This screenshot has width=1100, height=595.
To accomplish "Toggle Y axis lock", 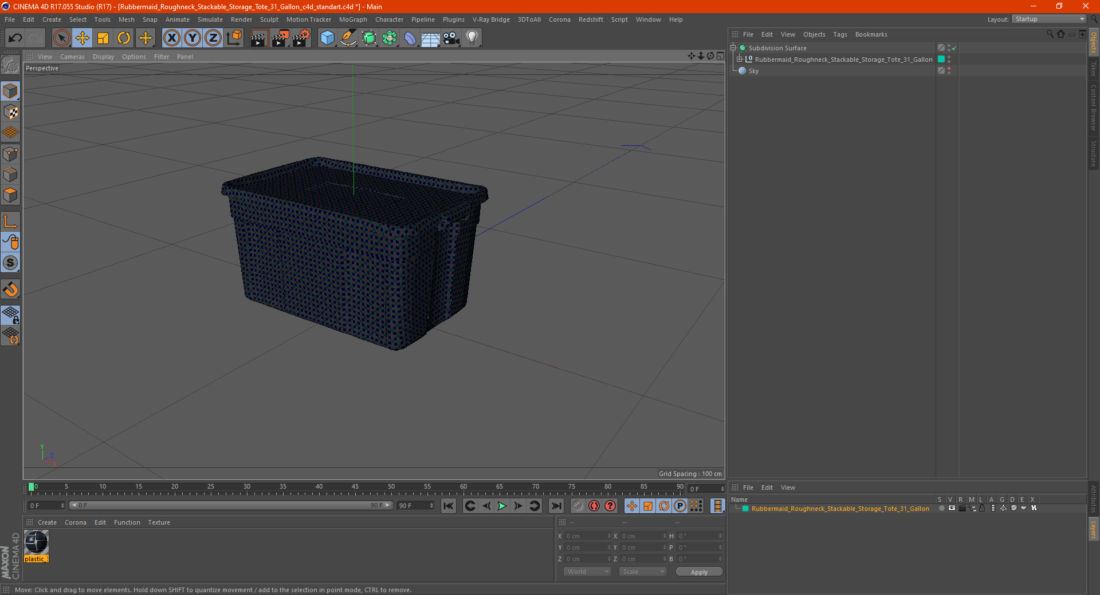I will 192,38.
